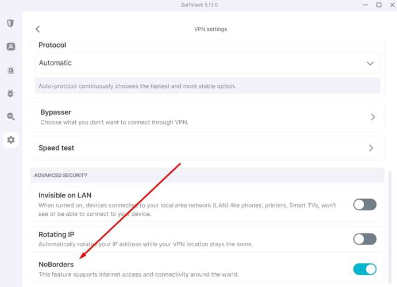397x287 pixels.
Task: Disable the NoBorders toggle
Action: pyautogui.click(x=364, y=269)
